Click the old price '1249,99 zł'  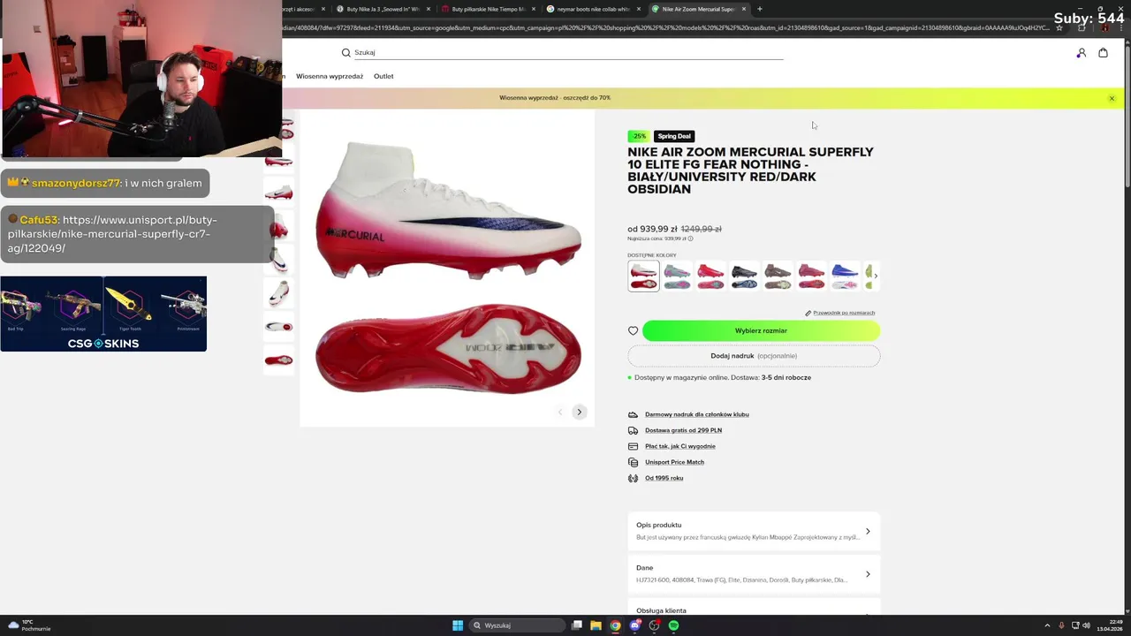pos(701,229)
